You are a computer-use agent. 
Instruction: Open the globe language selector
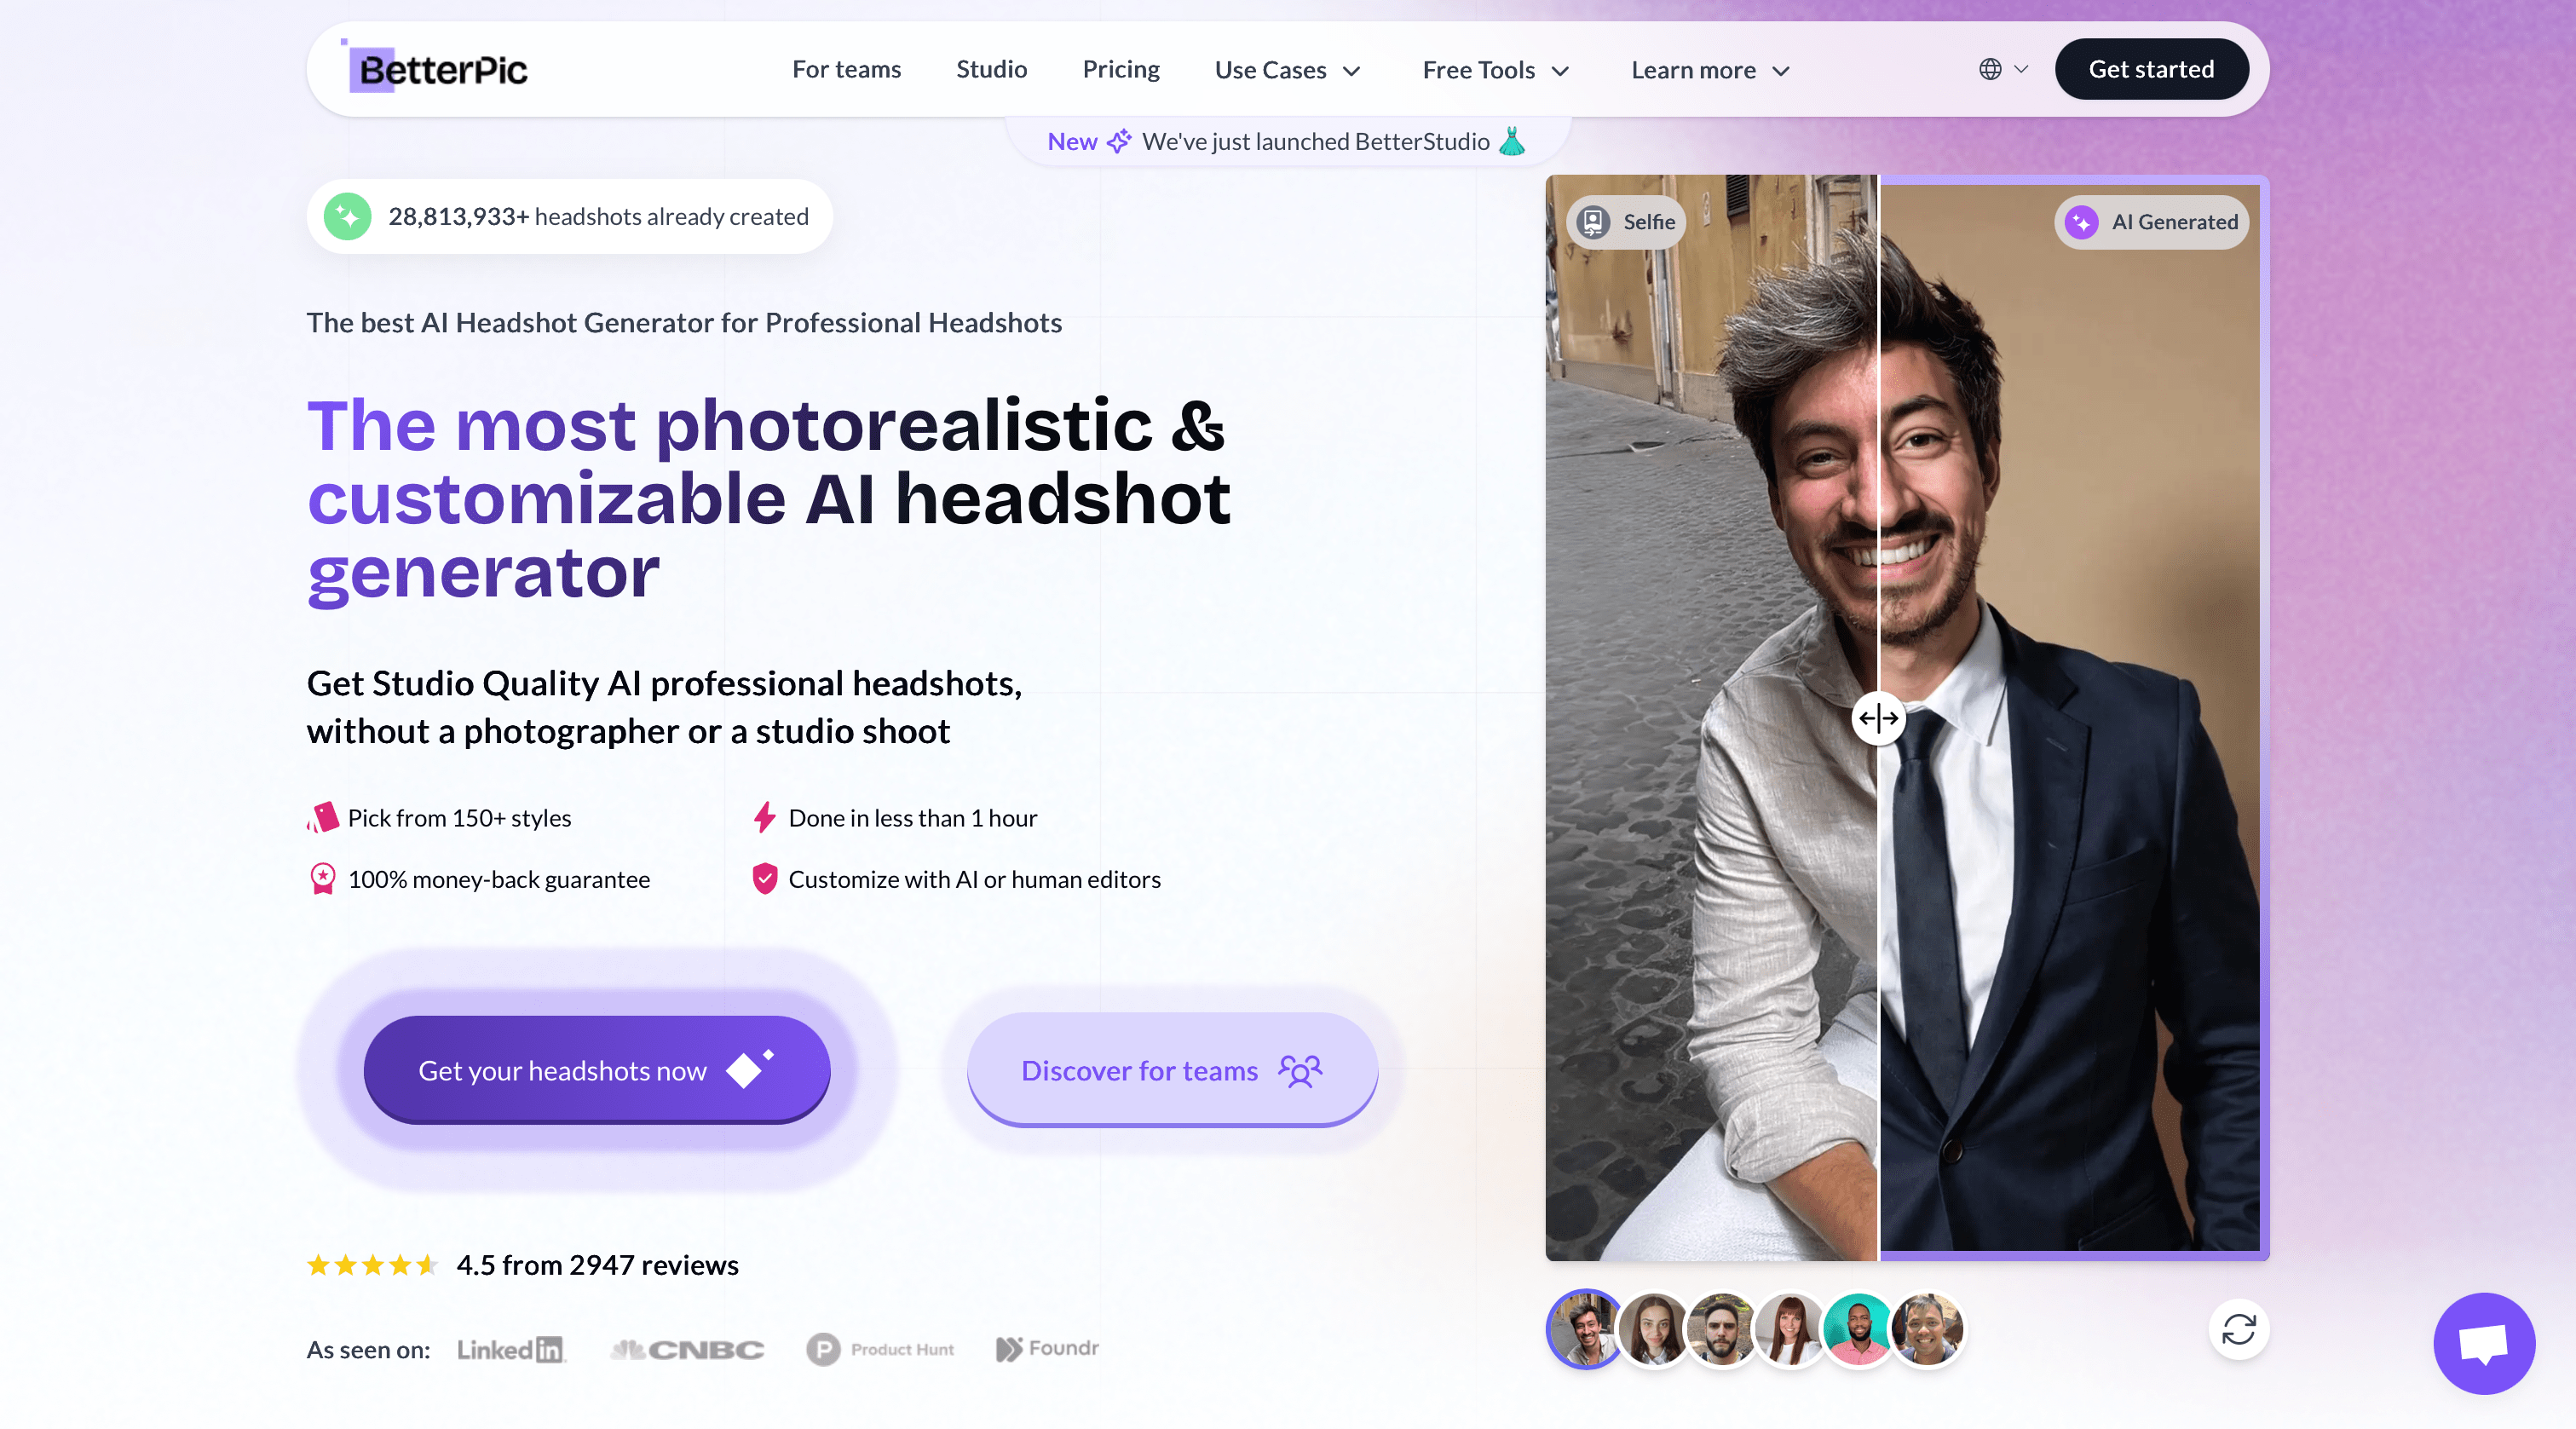[x=2002, y=69]
